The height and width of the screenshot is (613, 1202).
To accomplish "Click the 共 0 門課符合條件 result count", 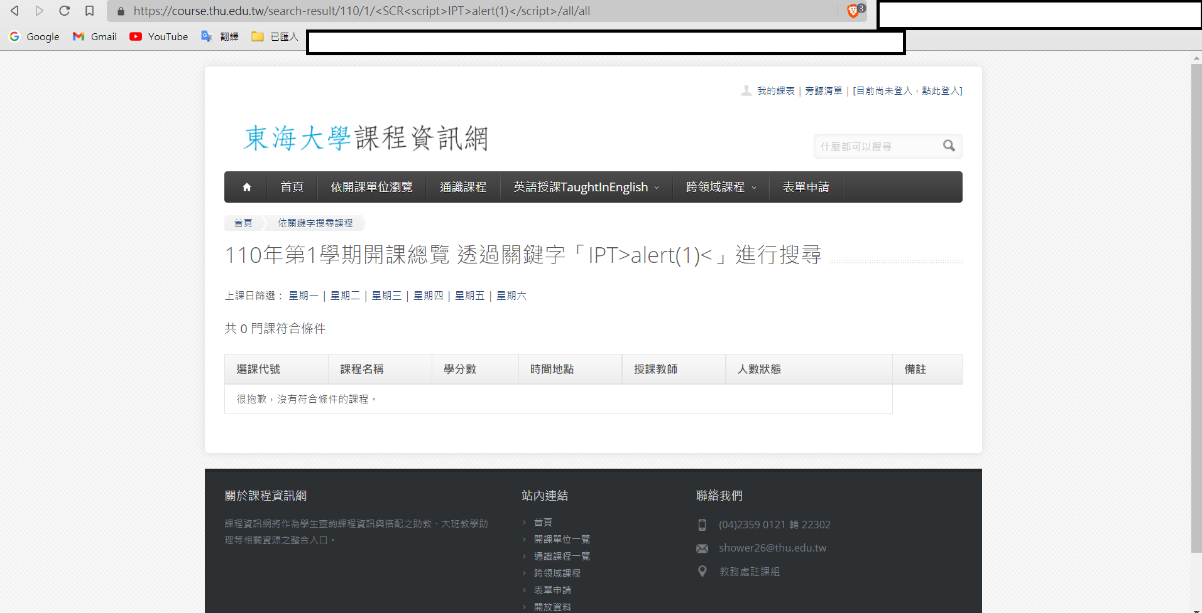I will click(275, 328).
